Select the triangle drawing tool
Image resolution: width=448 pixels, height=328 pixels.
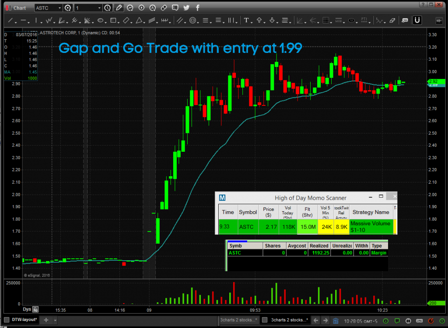tap(139, 20)
